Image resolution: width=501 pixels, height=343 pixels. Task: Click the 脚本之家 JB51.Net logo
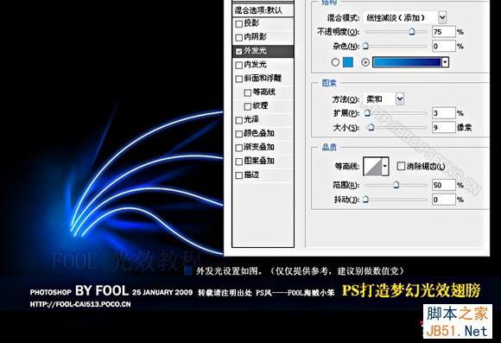tap(458, 321)
